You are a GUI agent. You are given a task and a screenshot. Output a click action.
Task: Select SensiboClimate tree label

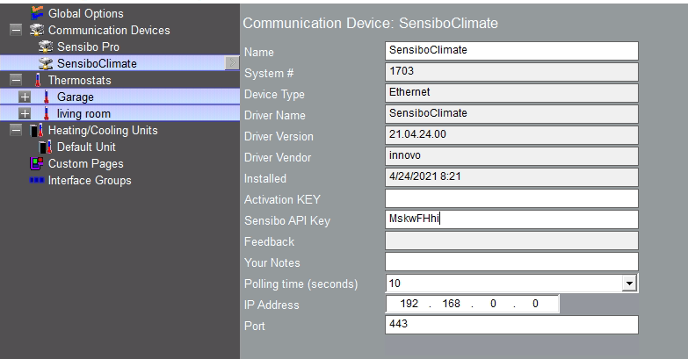tap(97, 63)
